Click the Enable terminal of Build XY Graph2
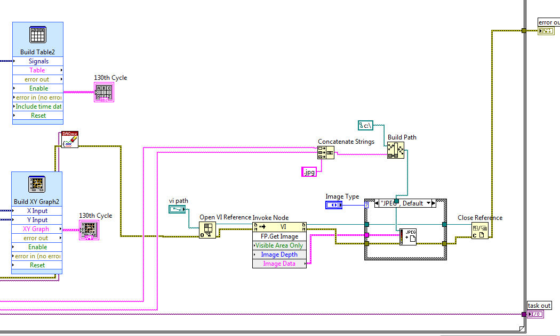Image resolution: width=560 pixels, height=336 pixels. click(37, 247)
